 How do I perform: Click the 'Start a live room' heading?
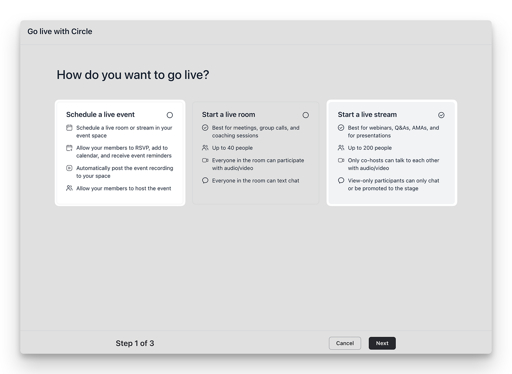[x=229, y=114]
